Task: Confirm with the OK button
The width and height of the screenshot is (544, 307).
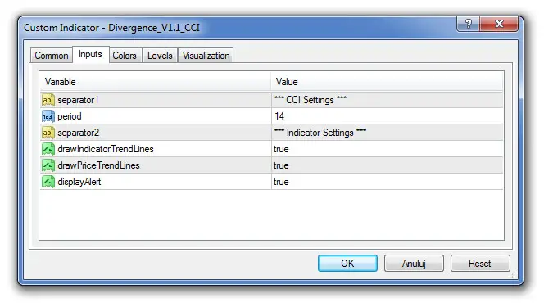Action: (347, 264)
